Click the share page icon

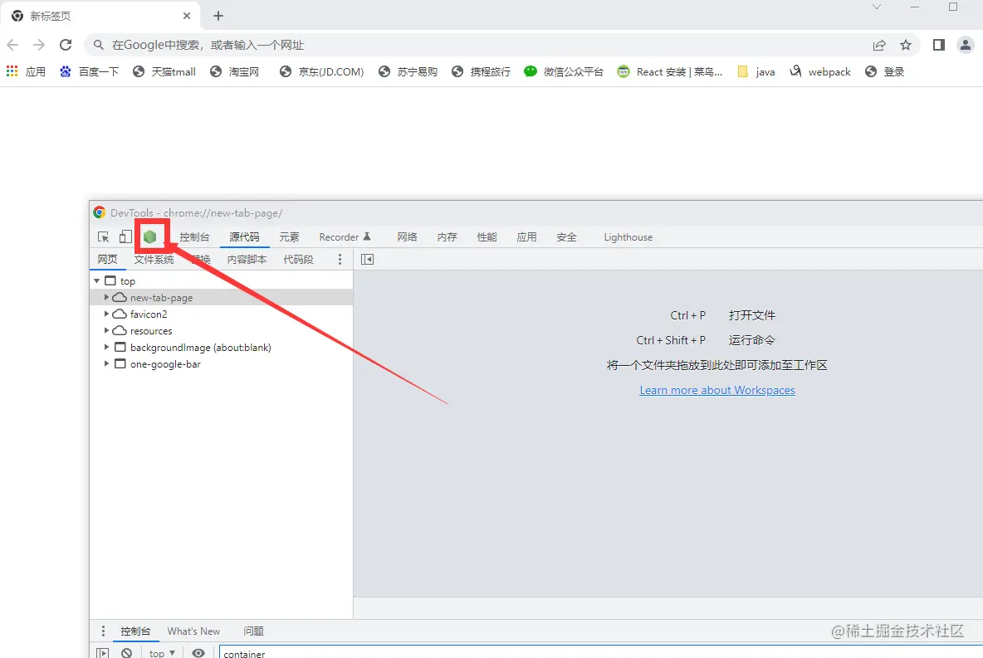(x=879, y=45)
